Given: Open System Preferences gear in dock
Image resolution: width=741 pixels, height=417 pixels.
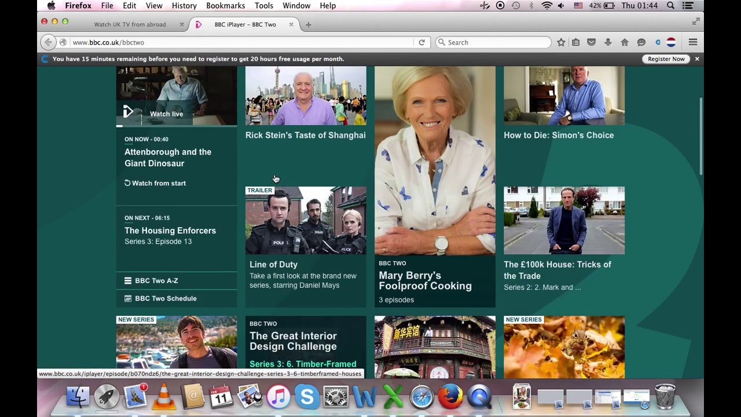Looking at the screenshot, I should [336, 397].
